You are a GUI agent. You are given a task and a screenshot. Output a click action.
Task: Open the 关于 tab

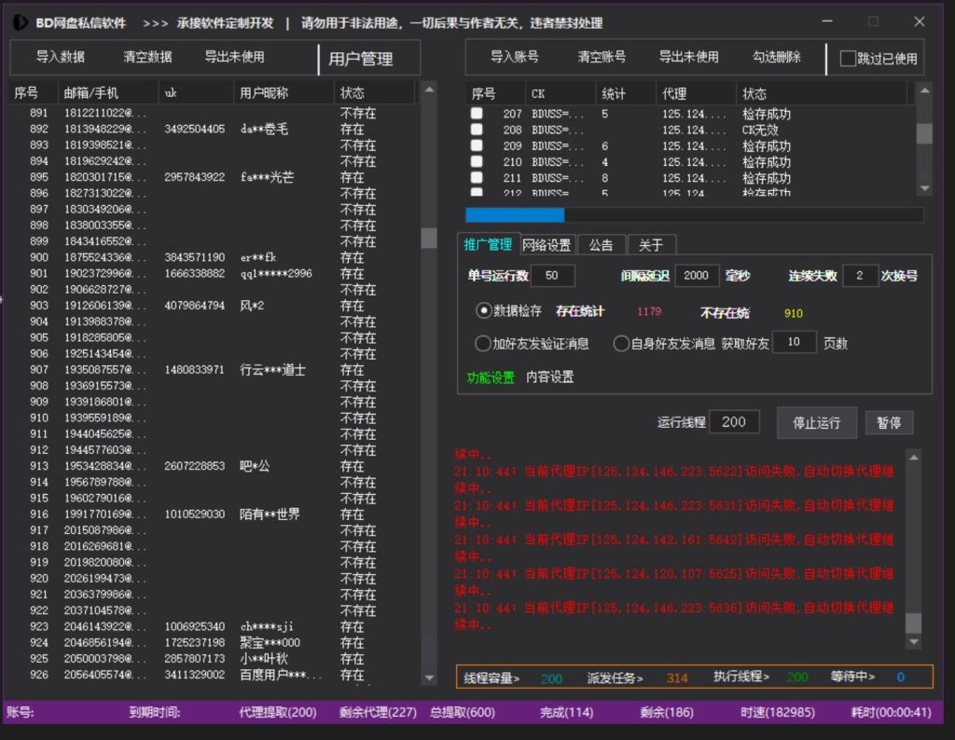coord(651,245)
